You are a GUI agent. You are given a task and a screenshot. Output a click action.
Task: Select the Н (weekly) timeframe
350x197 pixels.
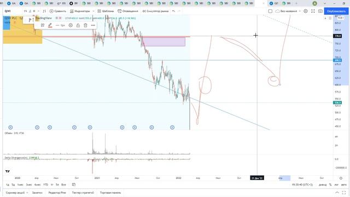pos(34,11)
